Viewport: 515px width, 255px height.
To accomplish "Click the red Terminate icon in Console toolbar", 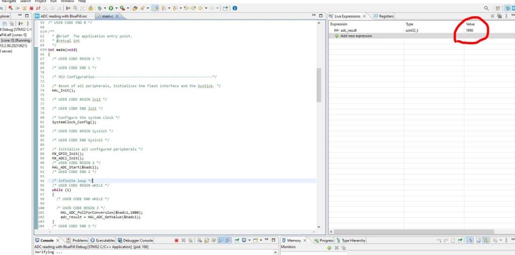I will coord(177,240).
